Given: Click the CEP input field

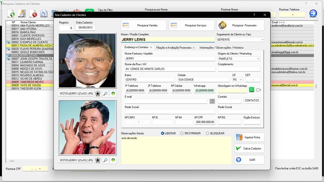Looking at the screenshot, I should pyautogui.click(x=252, y=79).
